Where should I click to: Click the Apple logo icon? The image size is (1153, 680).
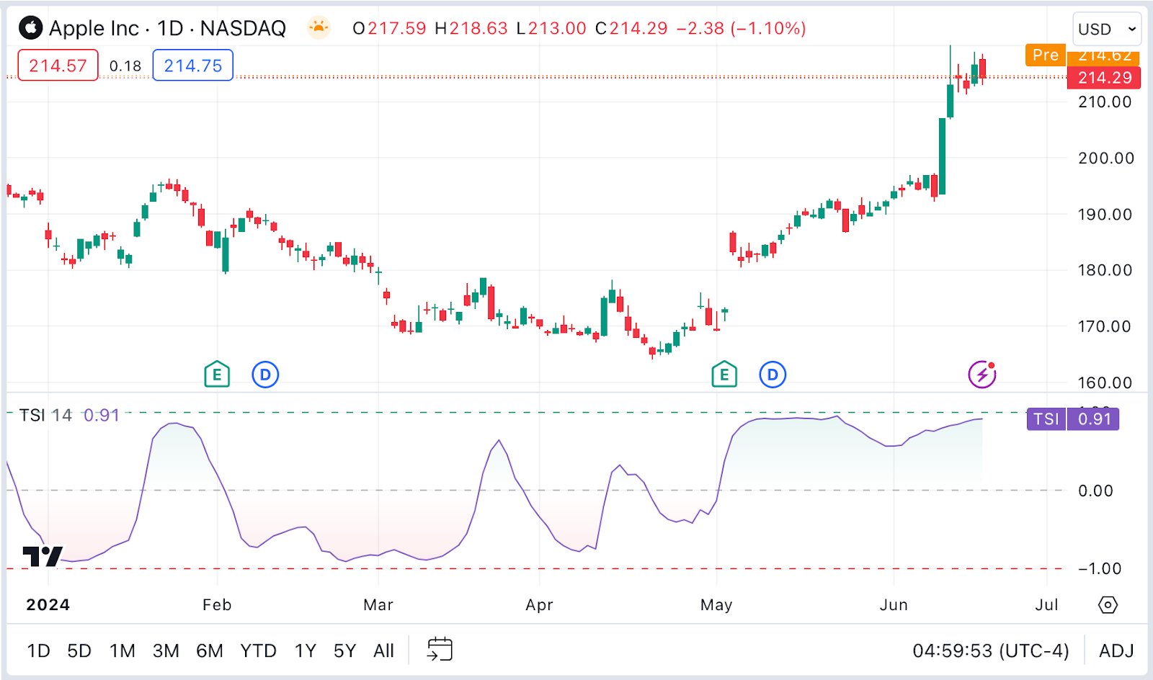[30, 28]
